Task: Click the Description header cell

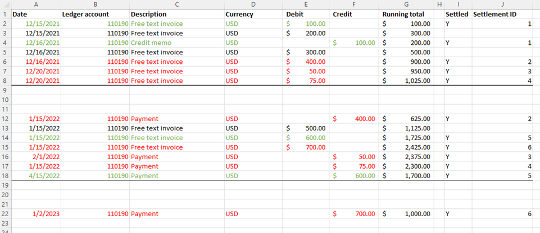Action: 177,15
